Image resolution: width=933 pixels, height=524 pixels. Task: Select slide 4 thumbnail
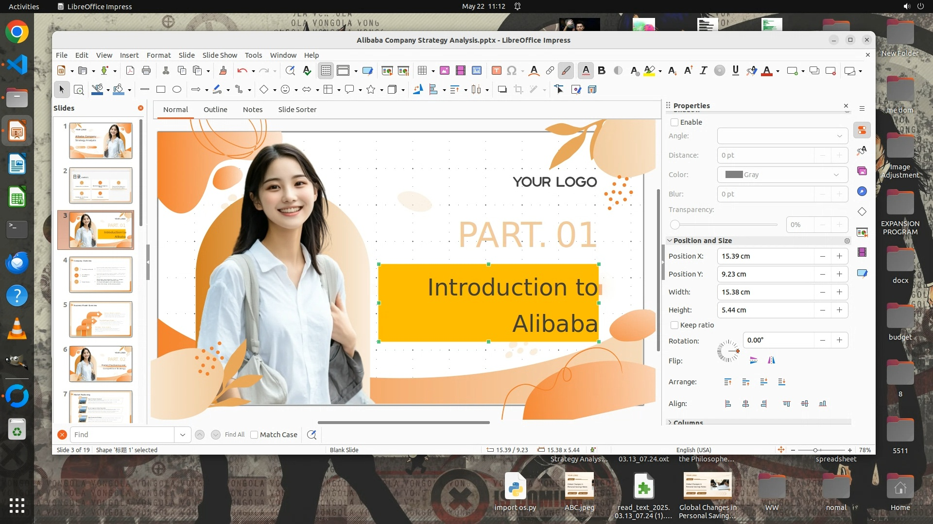pos(101,275)
